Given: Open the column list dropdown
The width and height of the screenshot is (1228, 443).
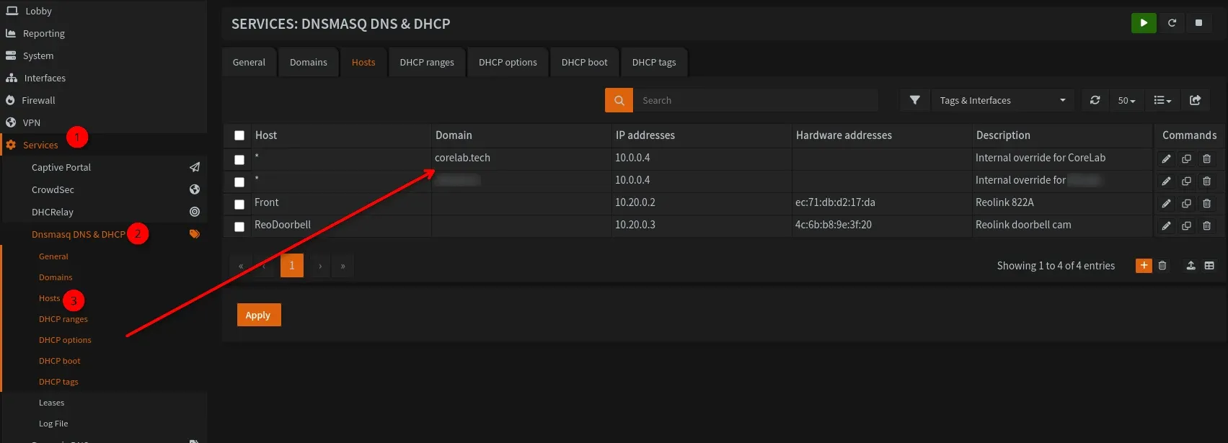Looking at the screenshot, I should click(1162, 100).
